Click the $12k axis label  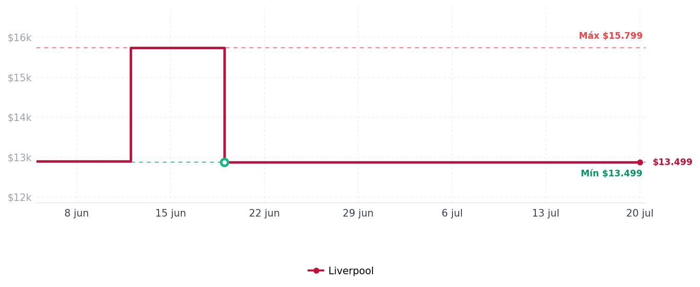tap(19, 198)
